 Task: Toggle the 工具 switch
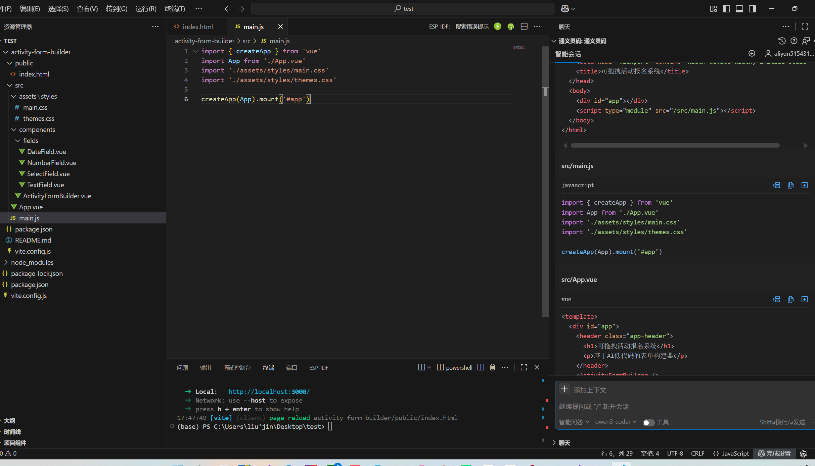pyautogui.click(x=648, y=422)
